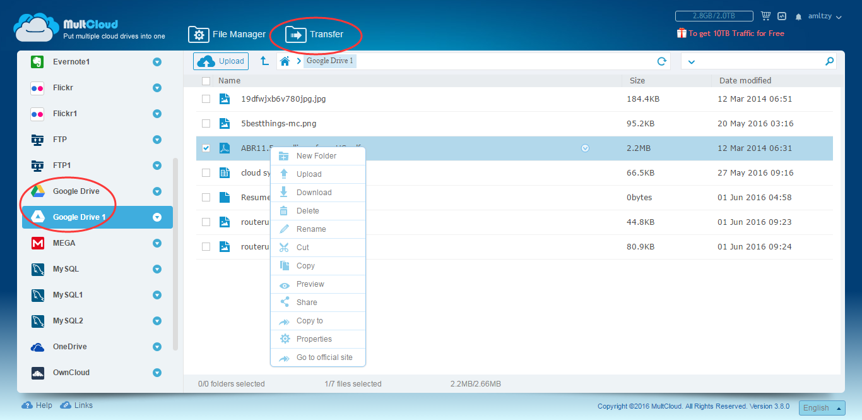Click the shopping cart icon

click(x=766, y=16)
